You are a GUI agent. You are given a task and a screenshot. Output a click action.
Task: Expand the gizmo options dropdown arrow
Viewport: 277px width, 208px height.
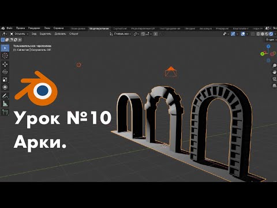[x=237, y=34]
